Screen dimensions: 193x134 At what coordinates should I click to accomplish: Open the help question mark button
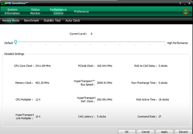coord(180,4)
